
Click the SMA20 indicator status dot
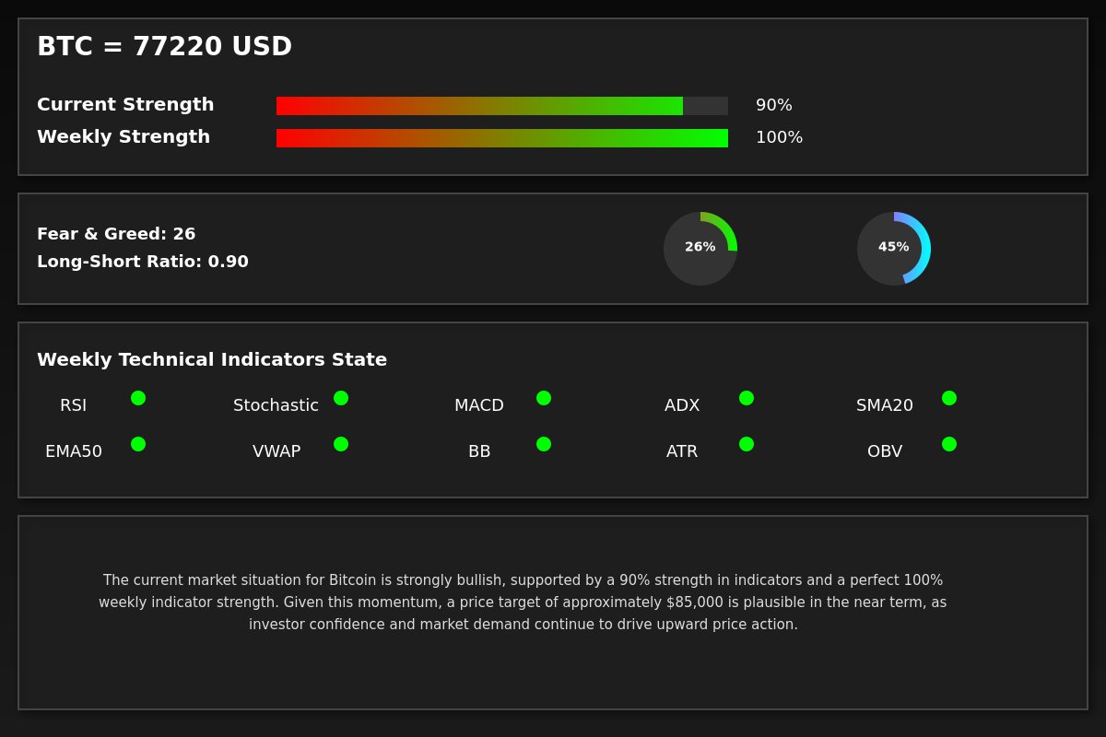pos(949,398)
